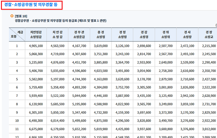Select the 경정 소방령 column header
Screen dimensions: 217x138
point(122,34)
